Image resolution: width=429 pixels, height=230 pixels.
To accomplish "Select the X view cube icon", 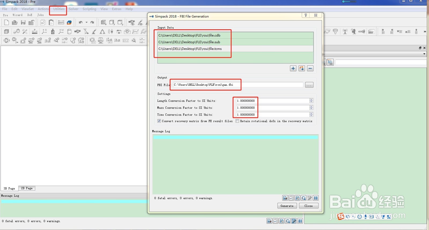I will pos(103,22).
